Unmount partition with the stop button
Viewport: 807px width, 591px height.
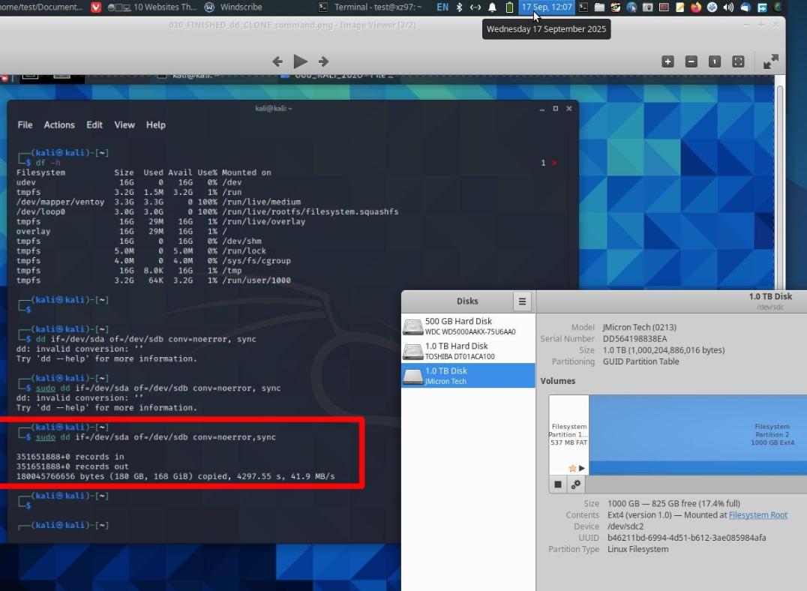point(558,484)
